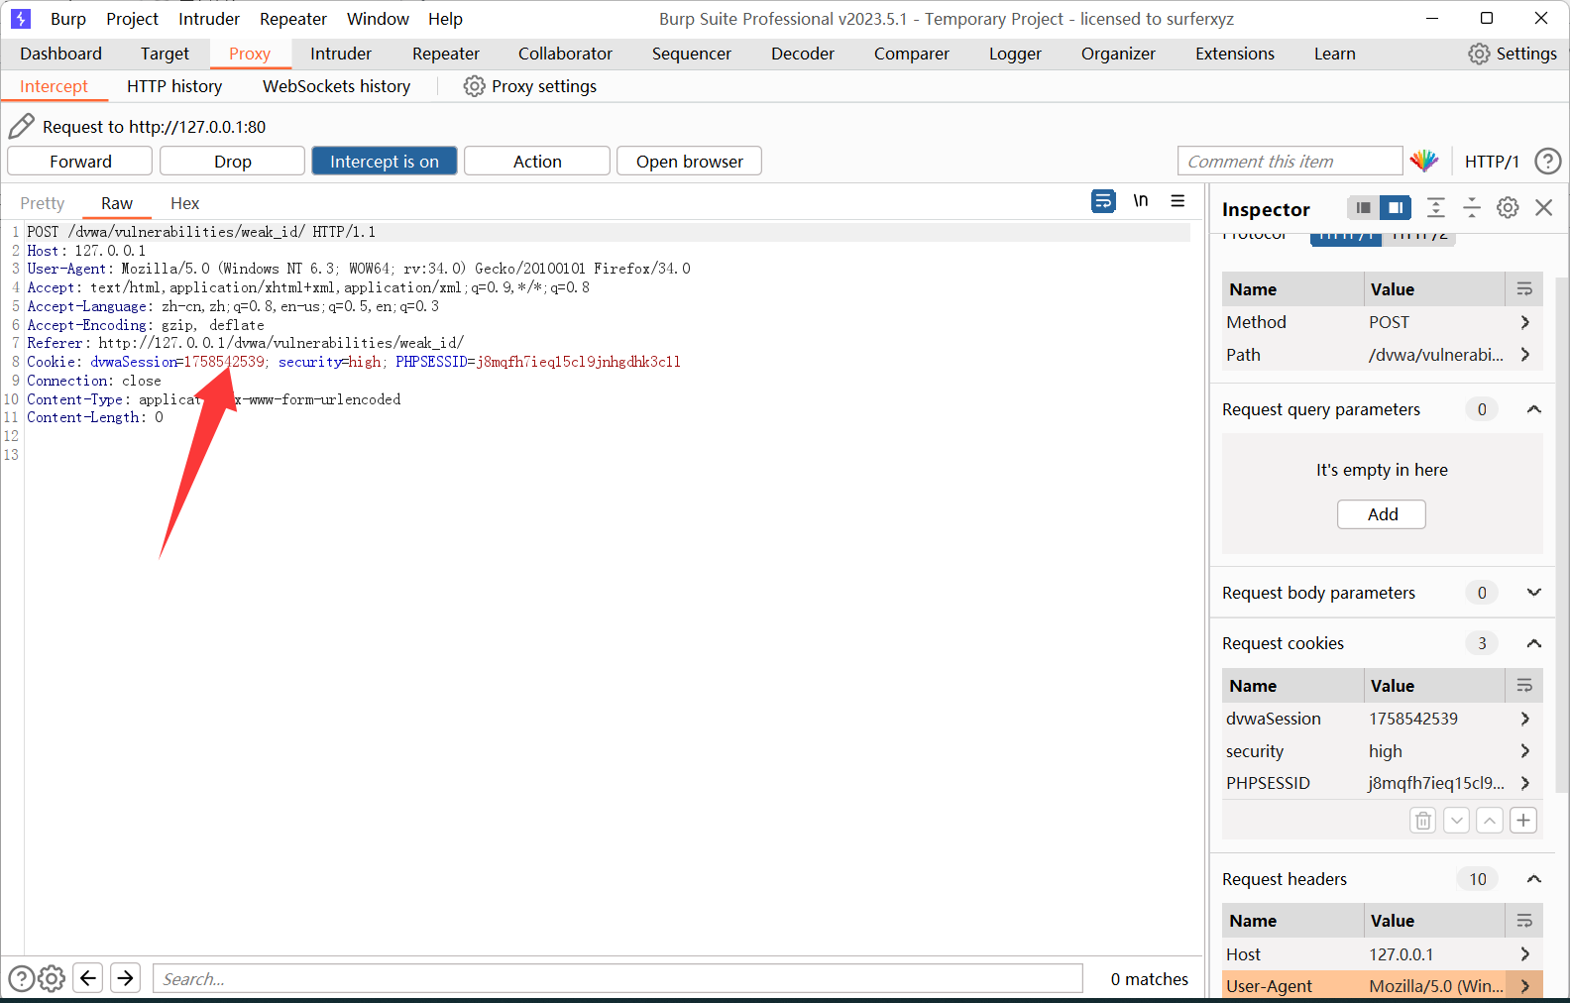Open Settings gear in top bar
The width and height of the screenshot is (1570, 1003).
(x=1513, y=54)
